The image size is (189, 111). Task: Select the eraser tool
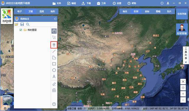pyautogui.click(x=54, y=84)
